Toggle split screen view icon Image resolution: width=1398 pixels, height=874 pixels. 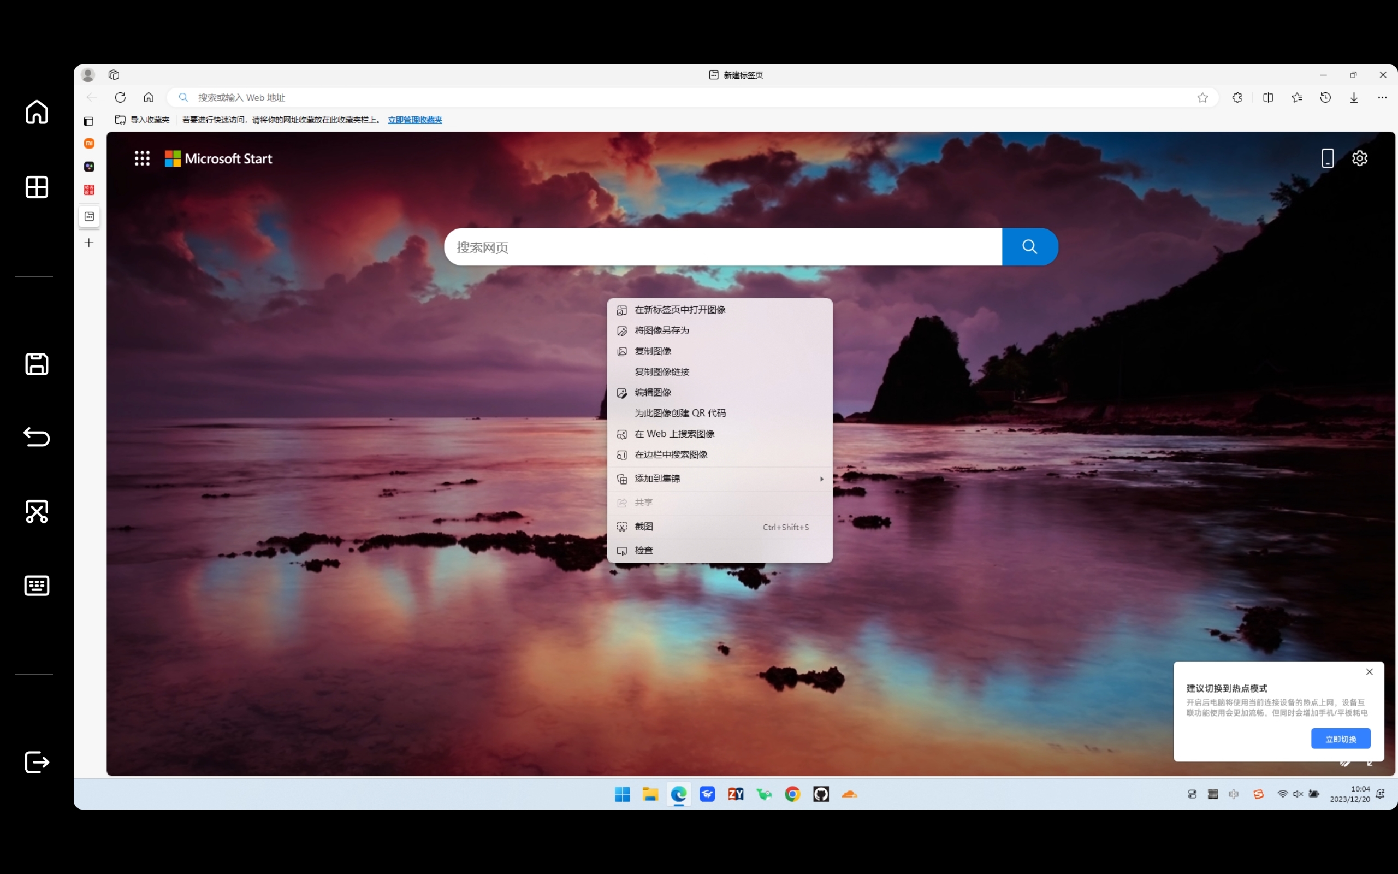(x=1268, y=97)
